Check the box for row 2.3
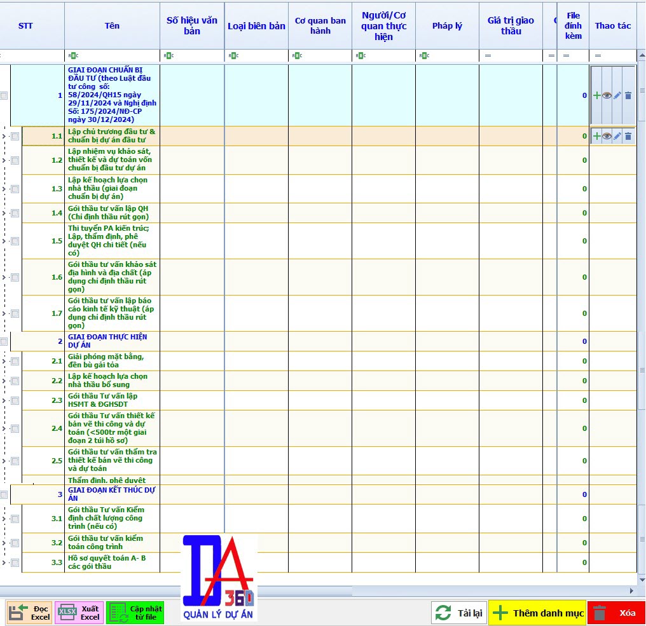This screenshot has height=626, width=646. point(15,400)
